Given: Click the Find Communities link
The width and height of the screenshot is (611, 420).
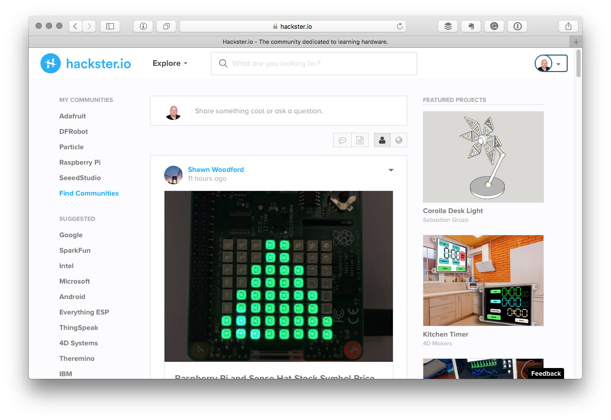Looking at the screenshot, I should tap(89, 194).
